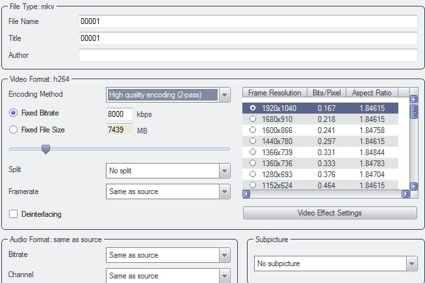Screen dimensions: 425x283
Task: Click the kbps bitrate value field
Action: click(120, 114)
